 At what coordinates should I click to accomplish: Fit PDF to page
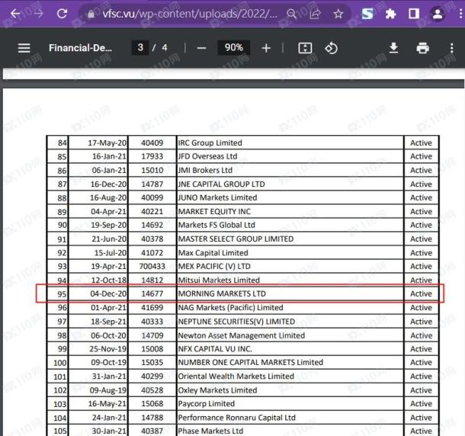pos(305,48)
